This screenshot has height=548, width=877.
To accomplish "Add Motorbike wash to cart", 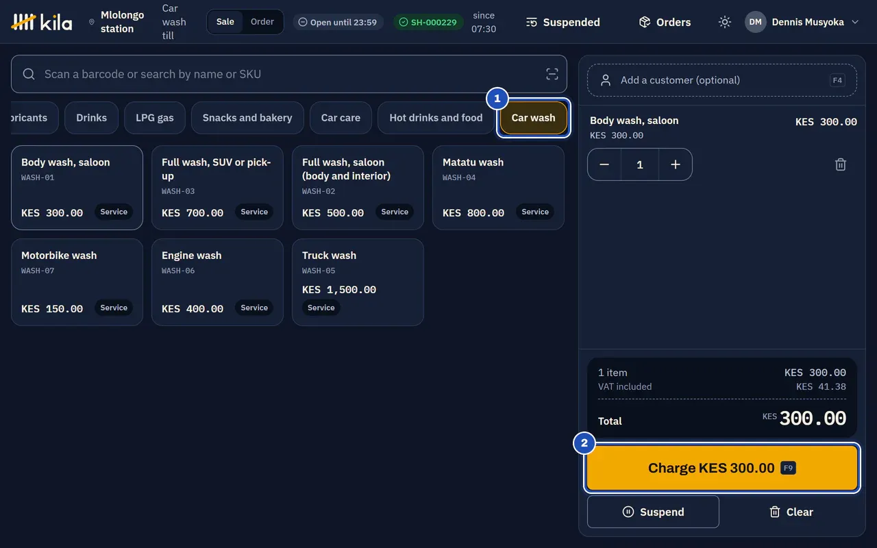I will 77,282.
